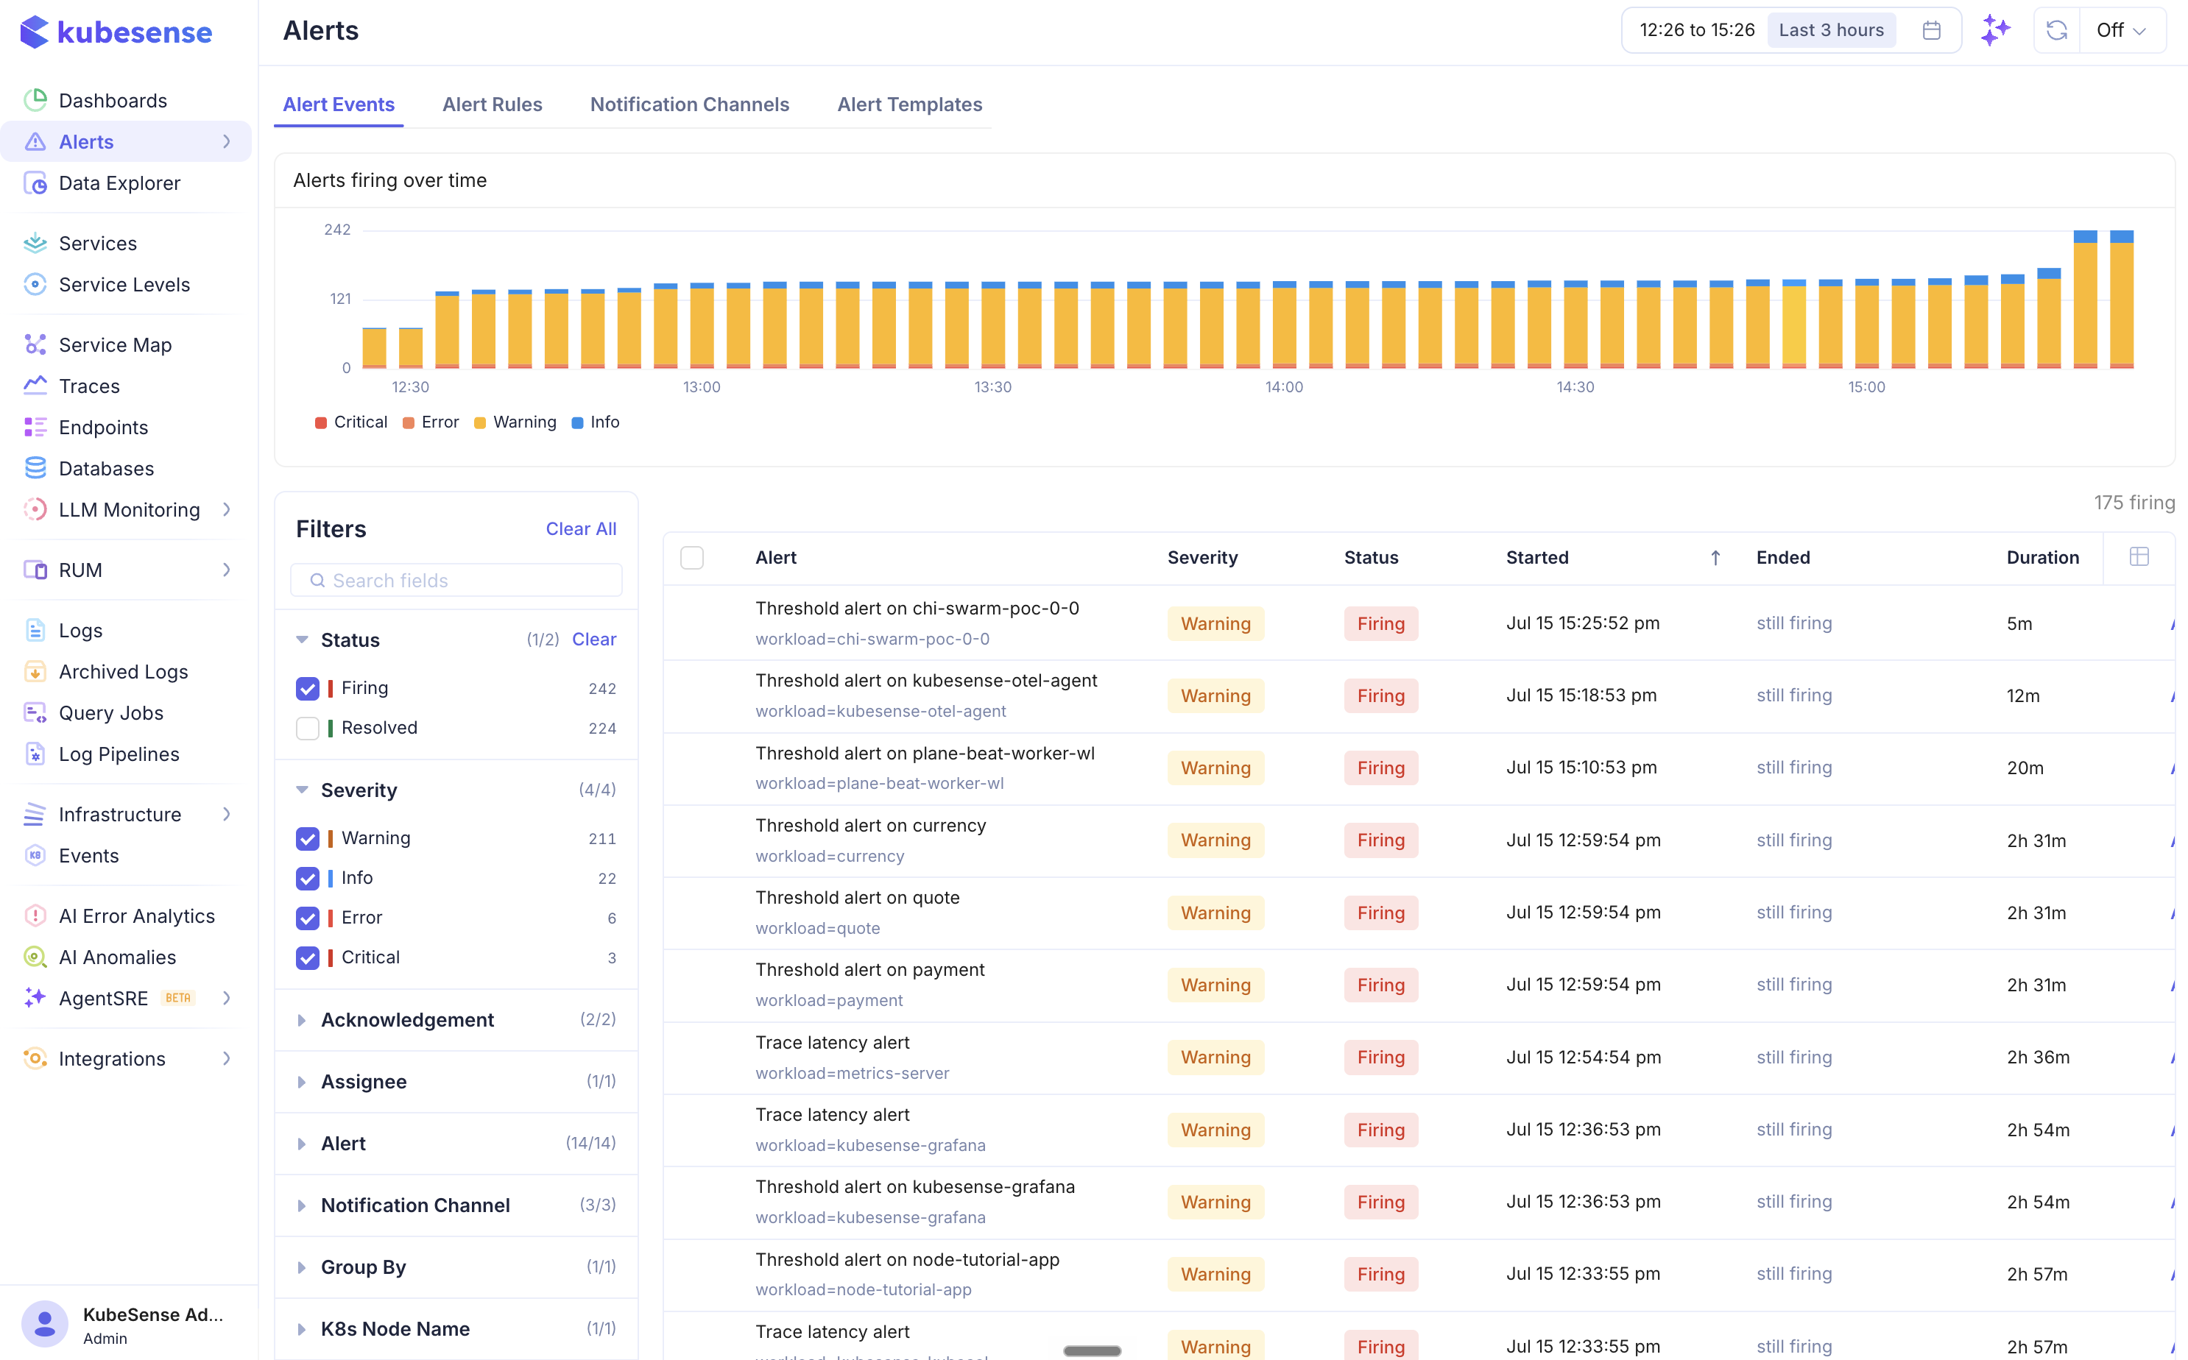Image resolution: width=2188 pixels, height=1360 pixels.
Task: Open the Service Map icon
Action: [x=35, y=344]
